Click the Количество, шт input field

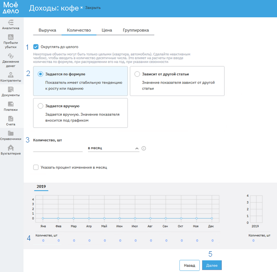click(x=58, y=148)
